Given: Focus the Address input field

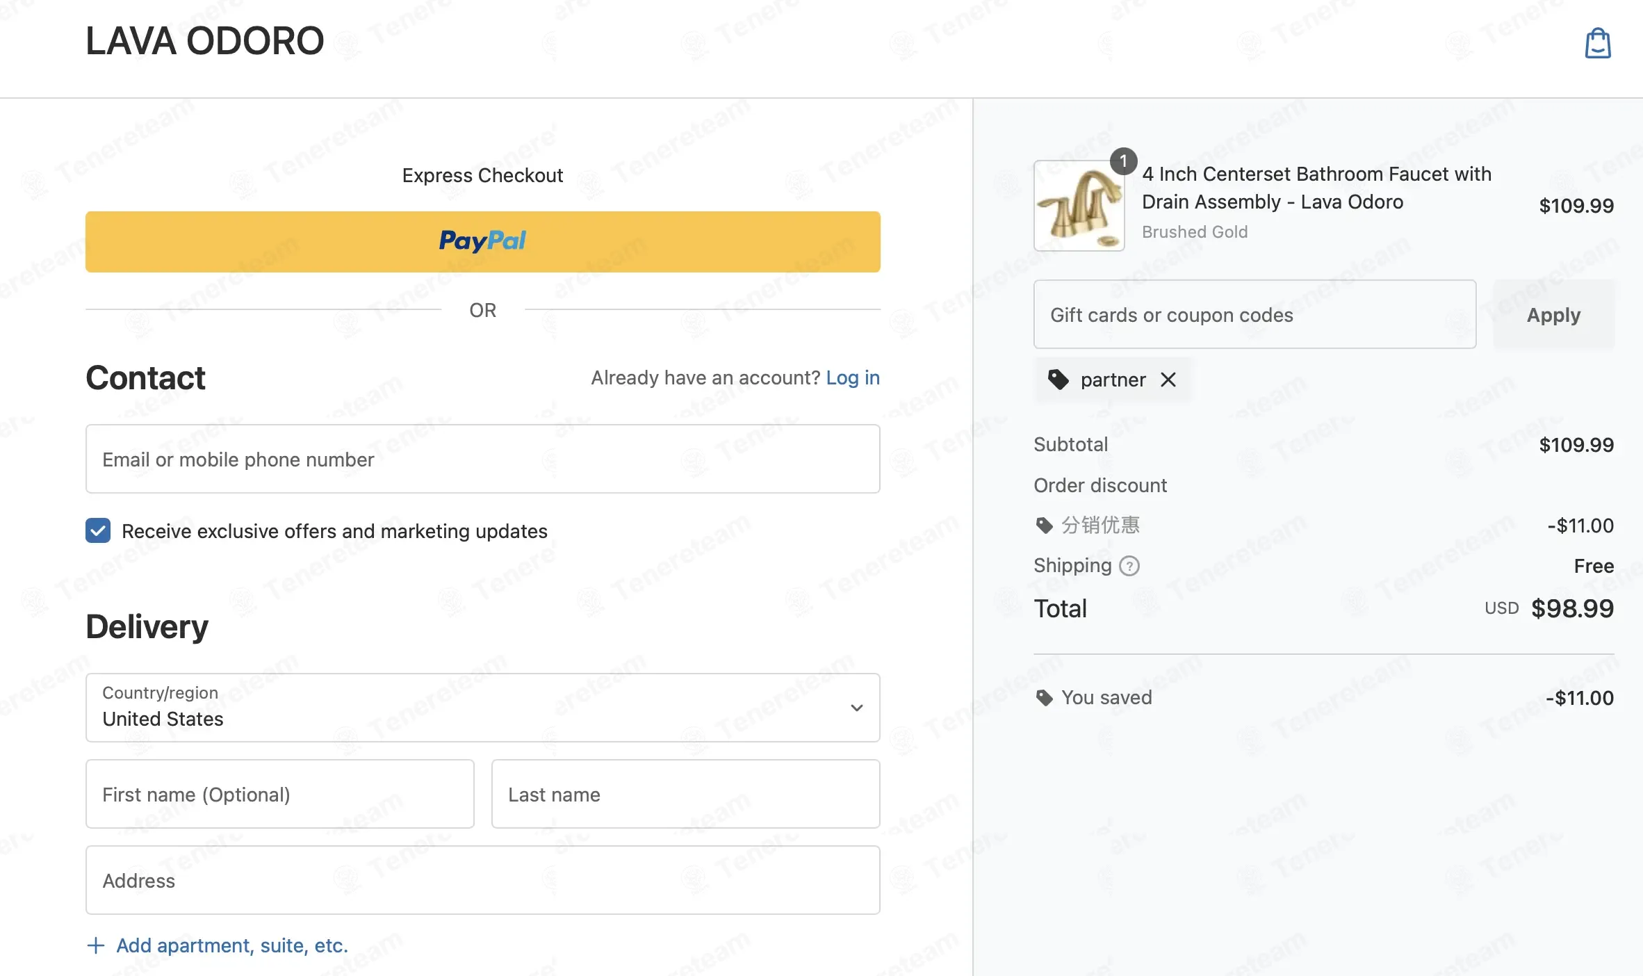Looking at the screenshot, I should click(483, 880).
